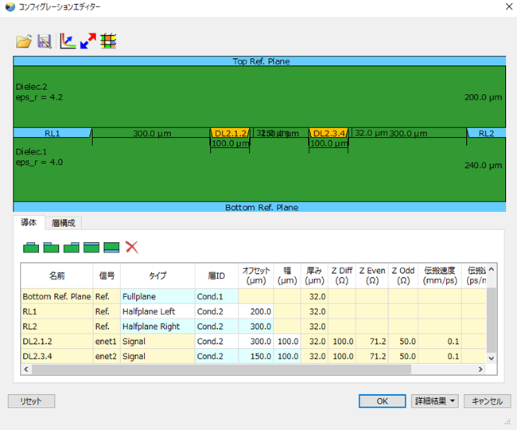Click the 伝搬速度 column header
517x430 pixels.
point(440,276)
